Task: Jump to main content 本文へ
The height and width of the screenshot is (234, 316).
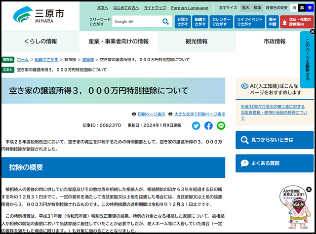Action: click(x=103, y=8)
